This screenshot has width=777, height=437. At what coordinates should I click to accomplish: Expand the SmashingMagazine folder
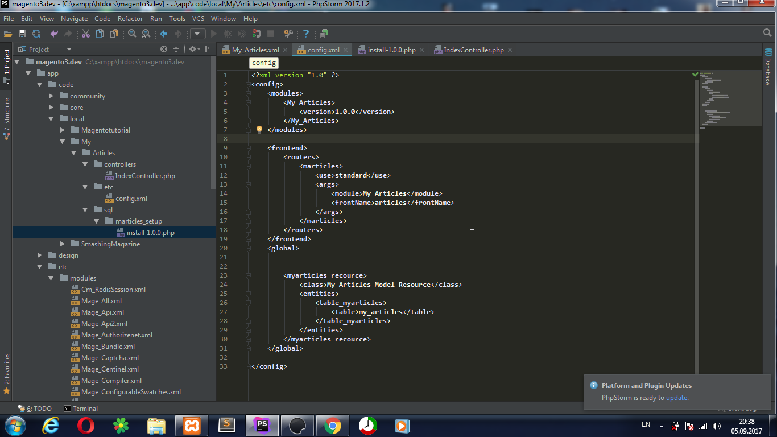click(x=62, y=244)
